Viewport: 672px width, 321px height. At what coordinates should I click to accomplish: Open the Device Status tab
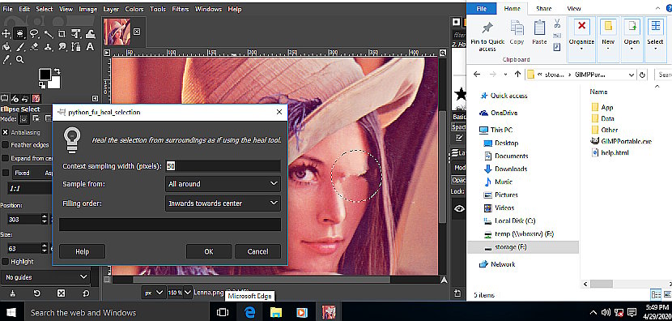tap(15, 99)
